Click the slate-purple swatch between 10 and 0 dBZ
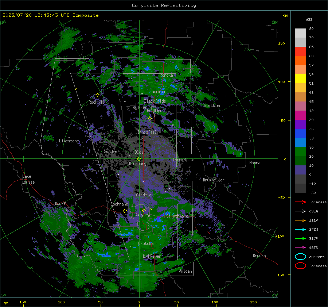This screenshot has height=307, width=328. [x=300, y=170]
